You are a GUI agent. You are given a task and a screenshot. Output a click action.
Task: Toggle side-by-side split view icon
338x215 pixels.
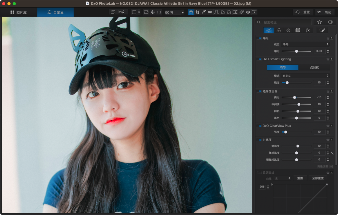point(134,12)
